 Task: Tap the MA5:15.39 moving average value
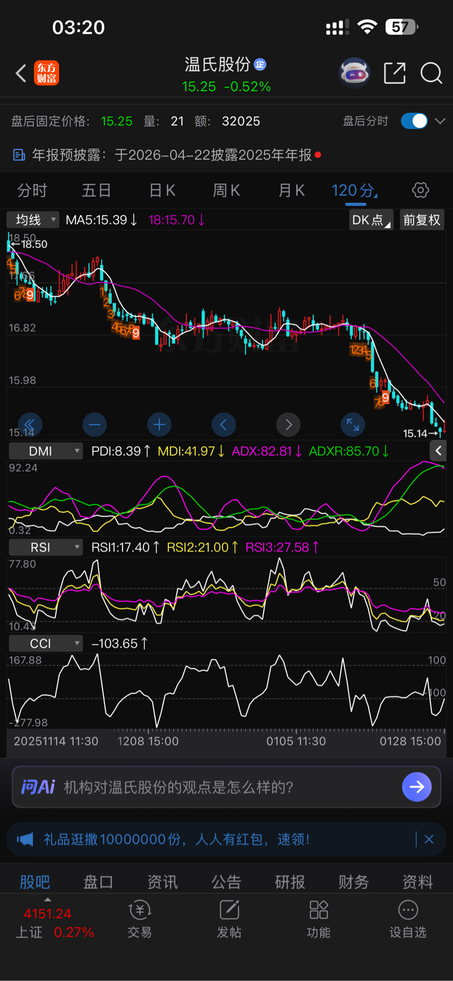click(x=101, y=220)
